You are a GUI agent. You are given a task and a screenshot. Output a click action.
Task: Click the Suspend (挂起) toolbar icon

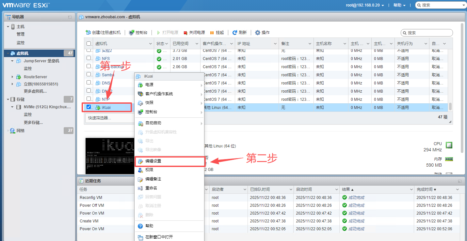tap(212, 33)
